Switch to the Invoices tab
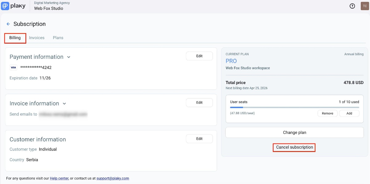The height and width of the screenshot is (184, 370). click(x=37, y=38)
